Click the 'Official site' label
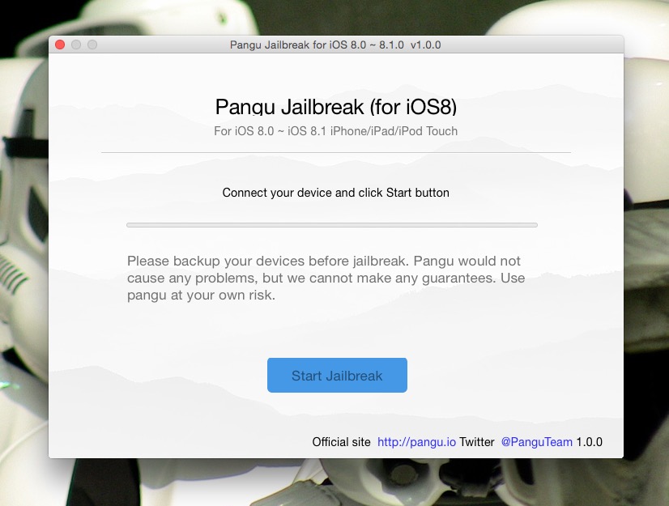This screenshot has width=669, height=506. (x=341, y=442)
